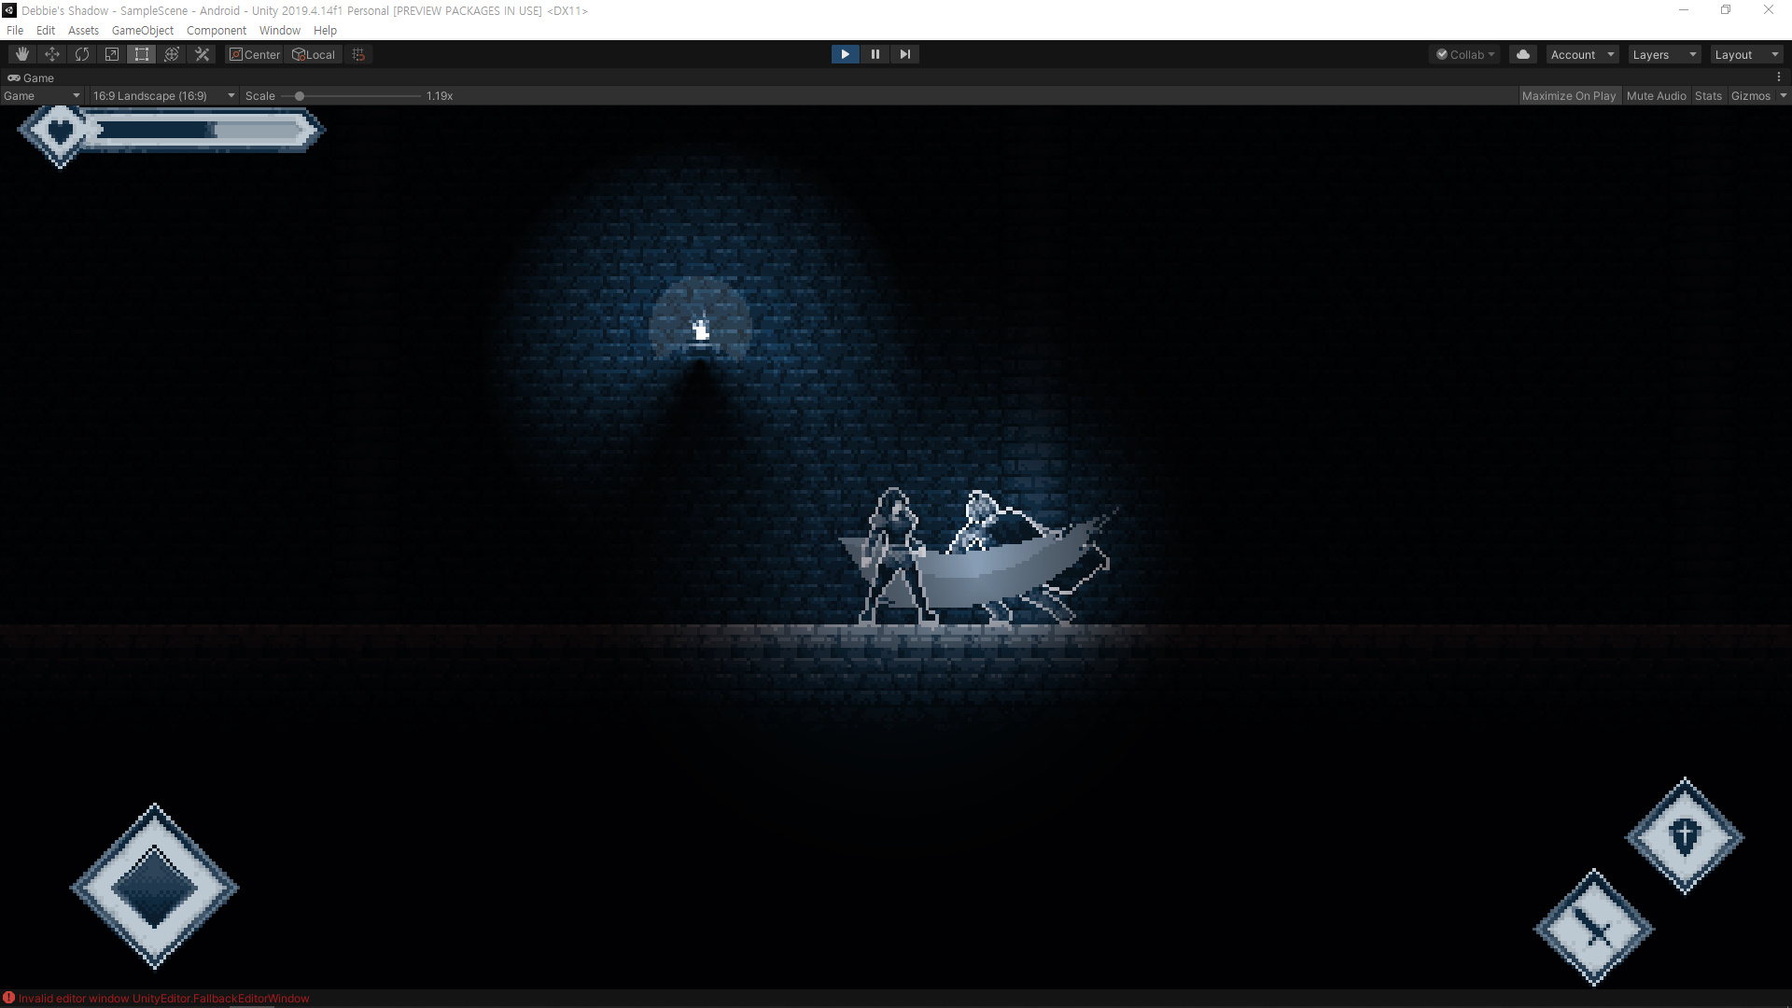Toggle the Center pivot button

pyautogui.click(x=255, y=55)
